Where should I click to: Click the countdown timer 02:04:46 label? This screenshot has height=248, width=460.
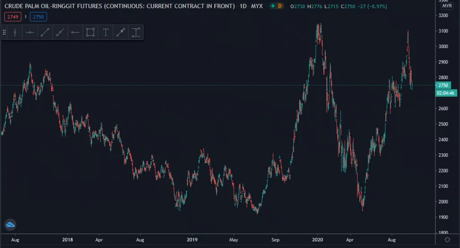coord(446,93)
